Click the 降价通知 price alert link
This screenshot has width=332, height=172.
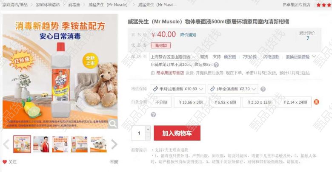188,35
